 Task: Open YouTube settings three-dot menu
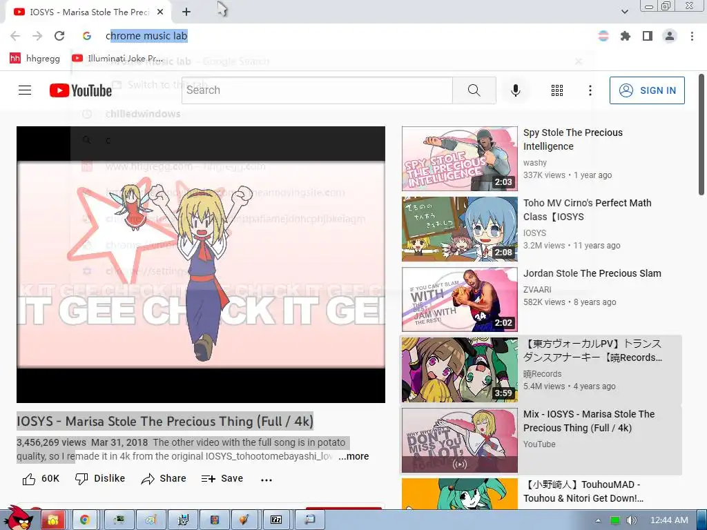coord(590,90)
